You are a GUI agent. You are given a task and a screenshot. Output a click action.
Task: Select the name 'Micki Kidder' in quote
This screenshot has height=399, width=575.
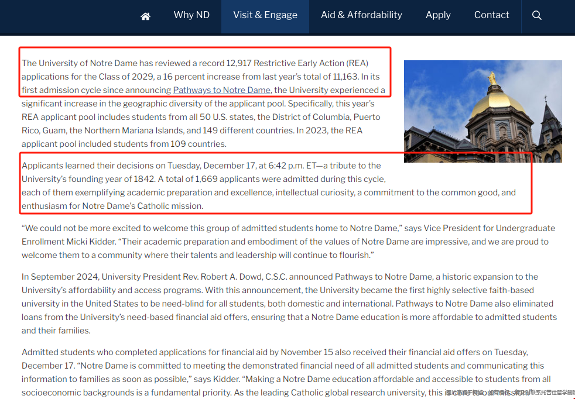tap(91, 242)
